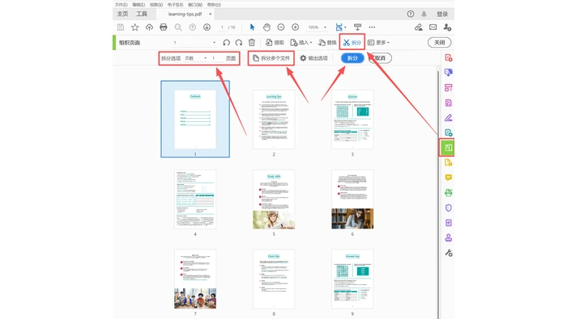Click the 替换 replace button

[x=327, y=43]
